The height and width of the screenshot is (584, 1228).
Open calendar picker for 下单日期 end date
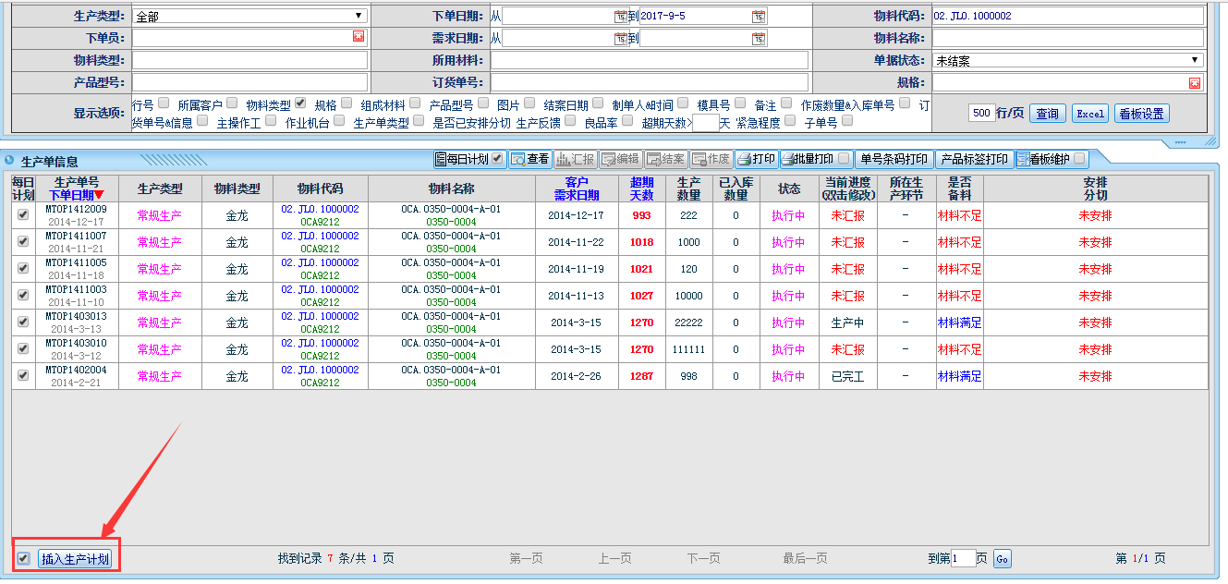(x=759, y=17)
